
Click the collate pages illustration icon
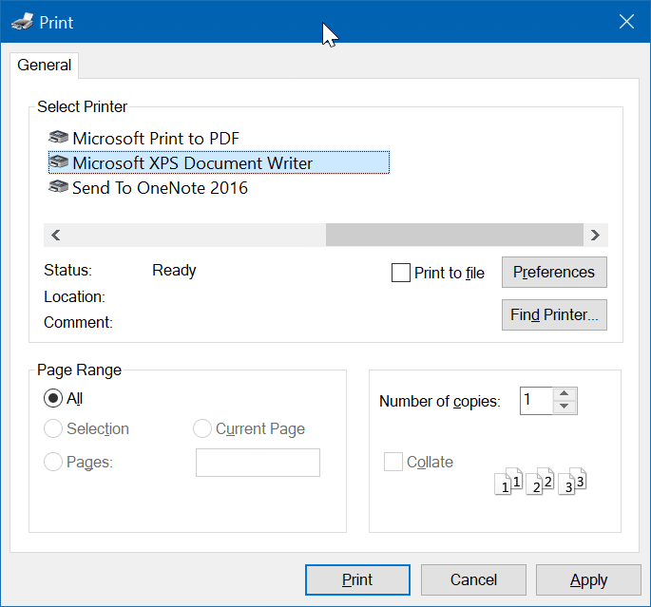[x=540, y=482]
